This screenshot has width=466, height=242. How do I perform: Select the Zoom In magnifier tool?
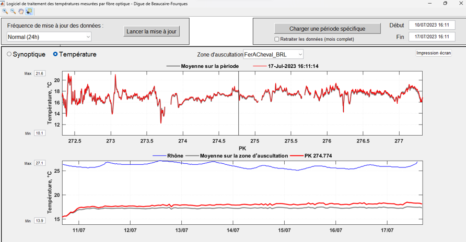[x=5, y=11]
